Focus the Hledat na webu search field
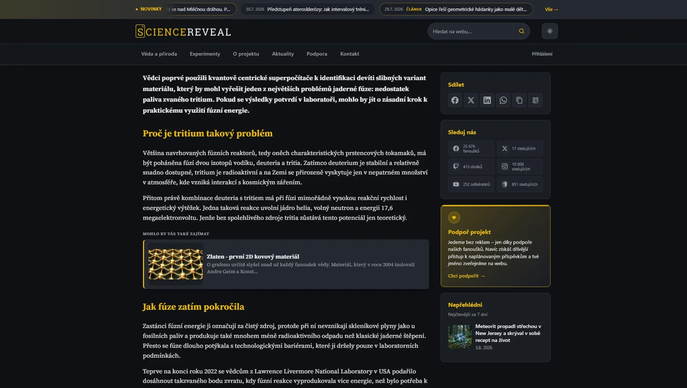687x388 pixels. point(471,31)
